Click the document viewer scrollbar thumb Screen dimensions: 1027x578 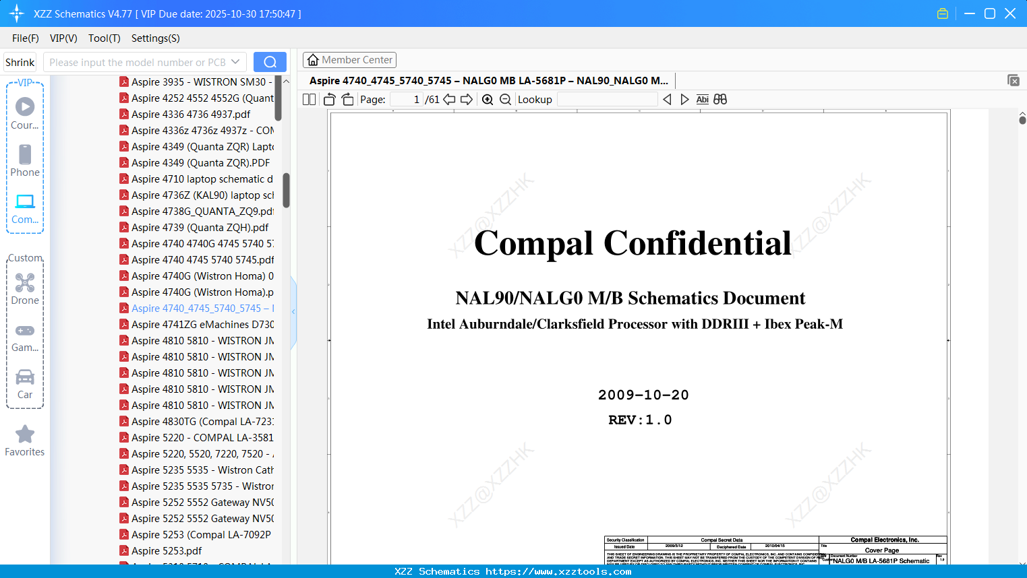tap(1022, 119)
